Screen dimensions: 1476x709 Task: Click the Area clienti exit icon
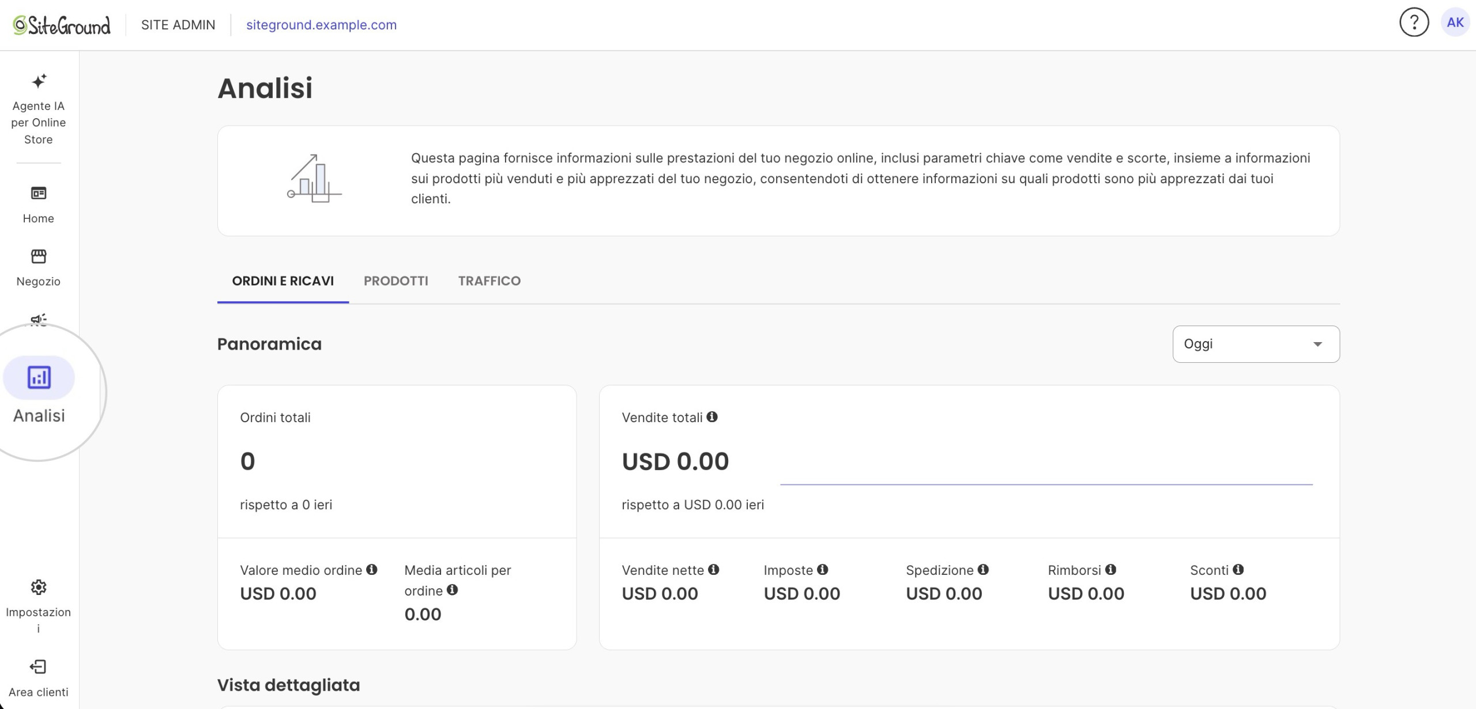tap(38, 666)
